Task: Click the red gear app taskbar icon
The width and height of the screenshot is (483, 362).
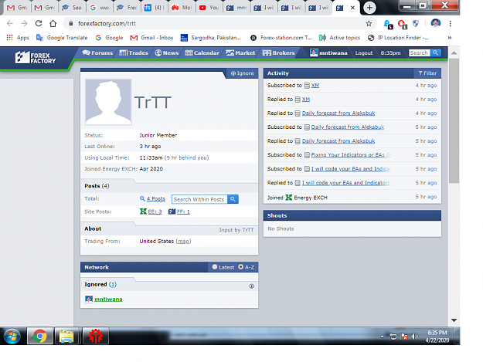Action: [x=96, y=336]
